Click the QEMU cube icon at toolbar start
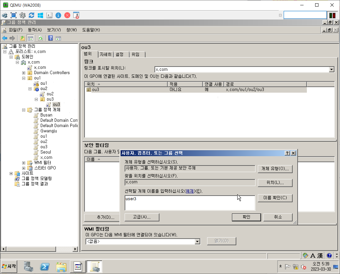 click(x=5, y=15)
